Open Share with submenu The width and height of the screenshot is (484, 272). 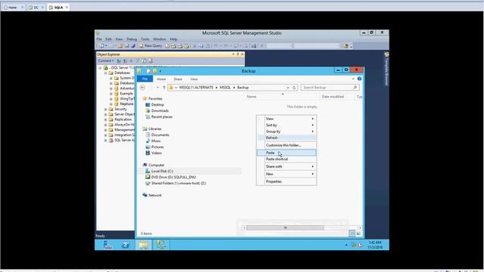[x=286, y=166]
